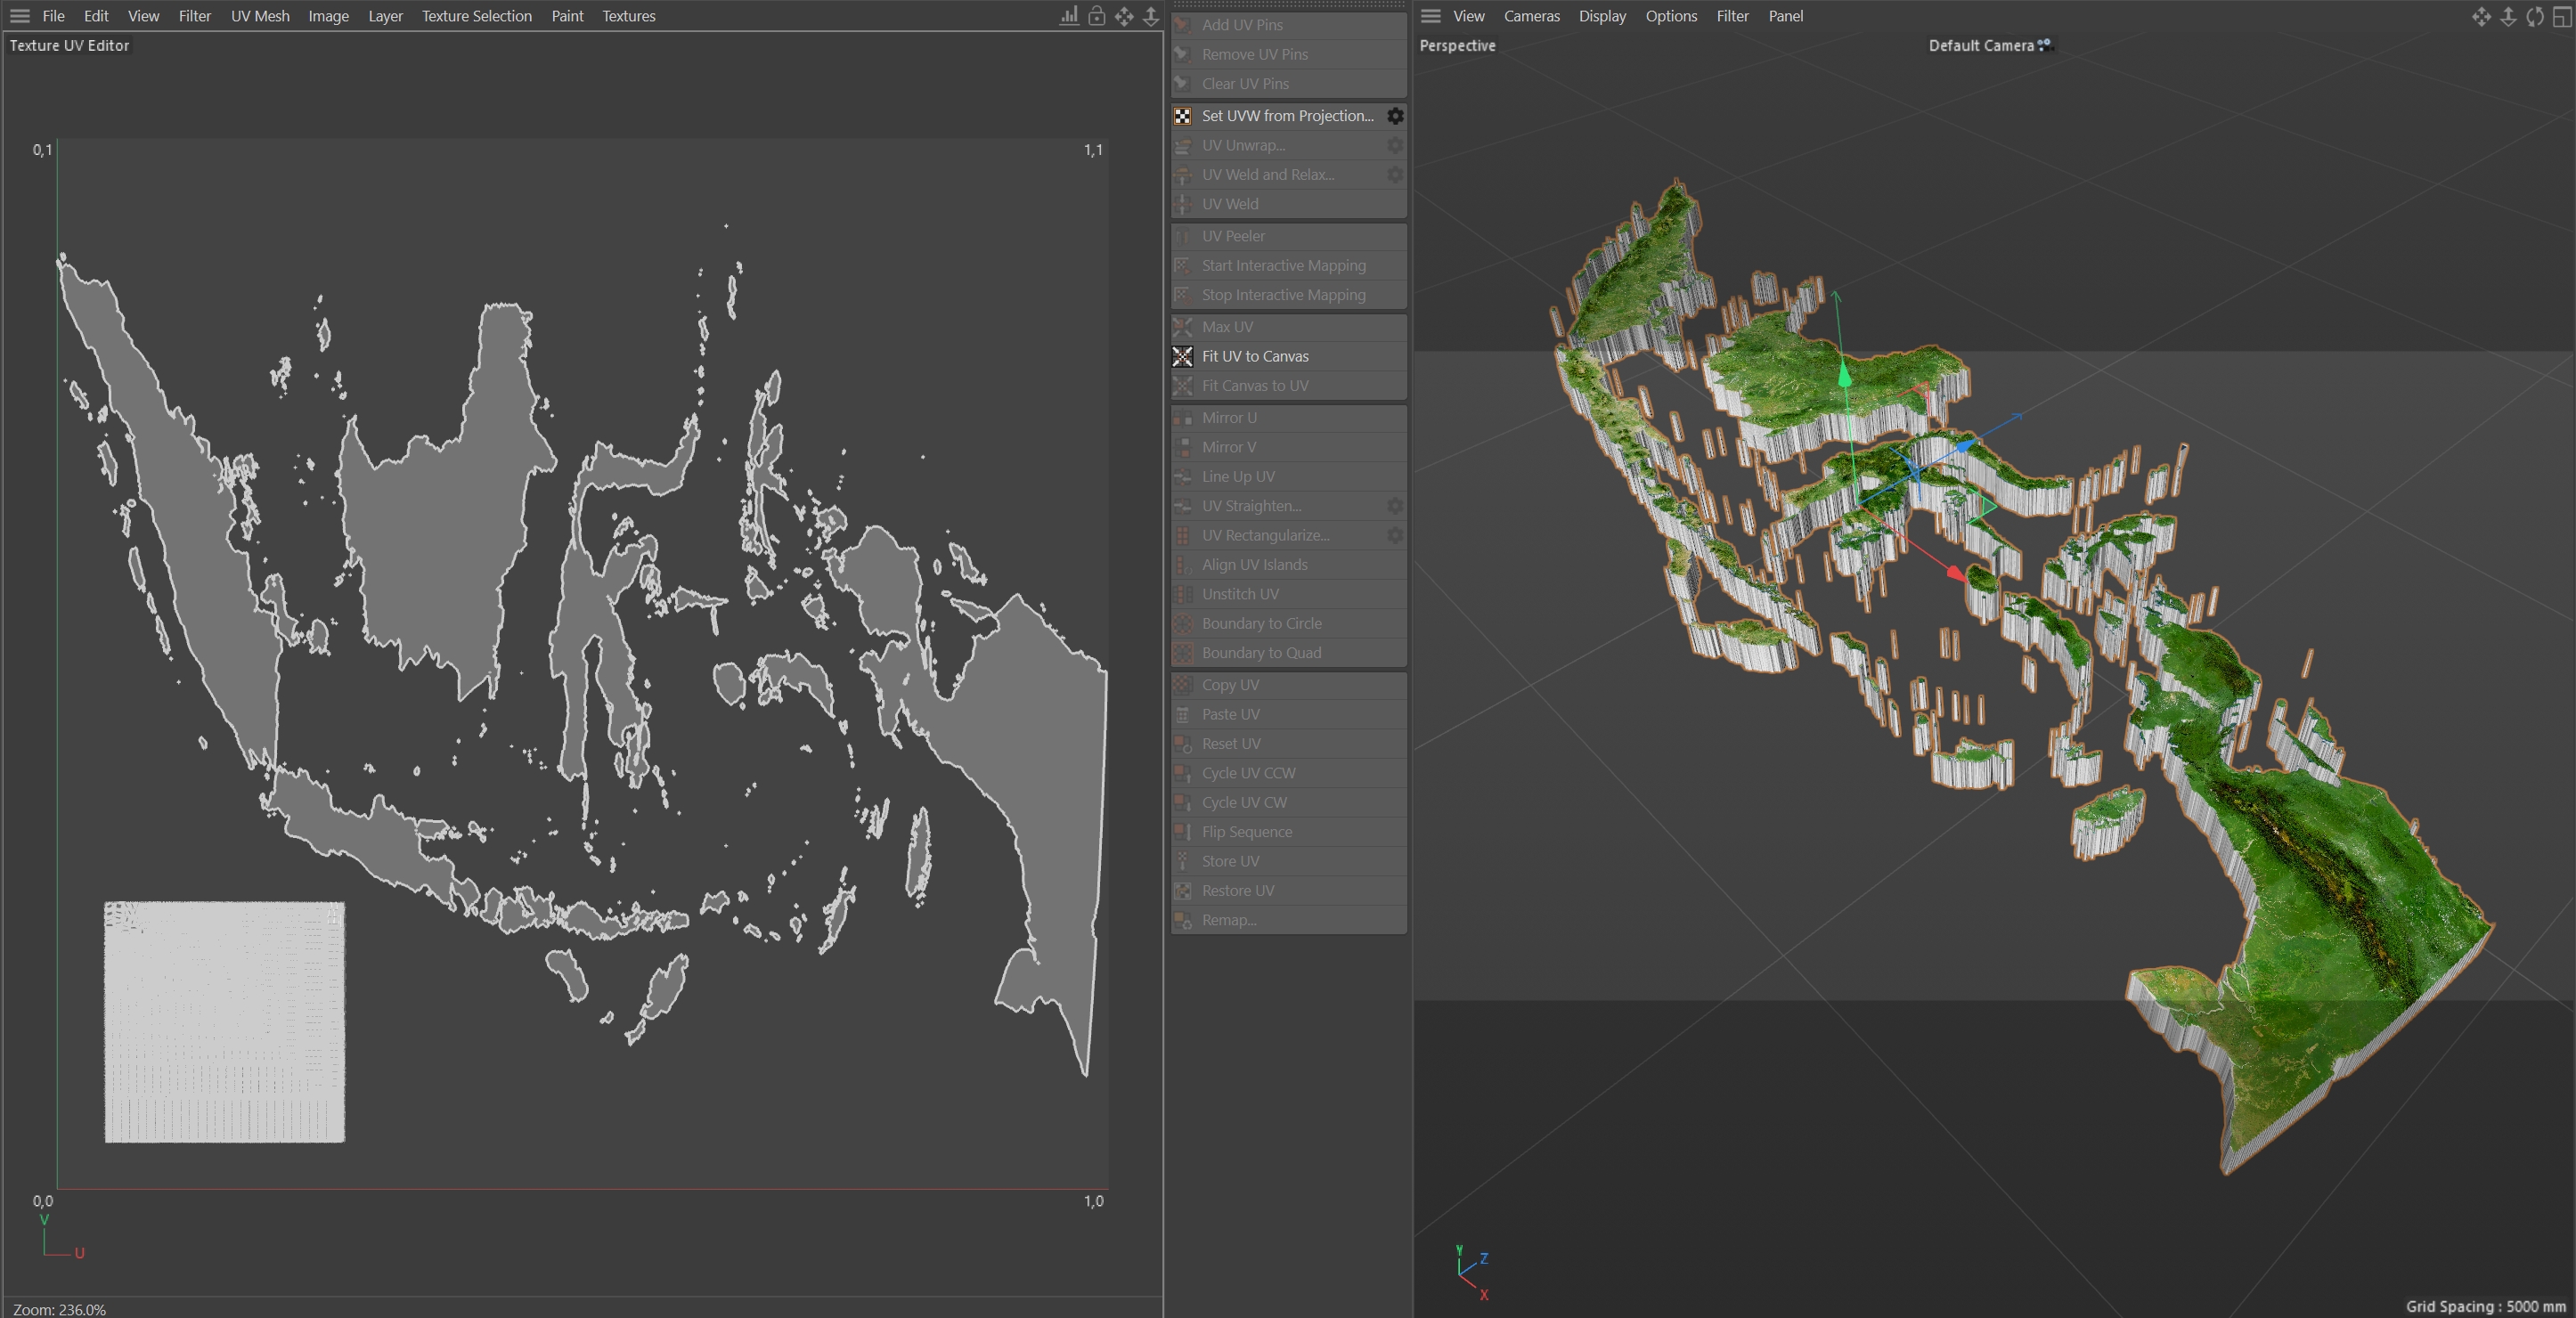Image resolution: width=2576 pixels, height=1318 pixels.
Task: Click the zoom arrow icon in UV editor header
Action: pyautogui.click(x=1151, y=16)
